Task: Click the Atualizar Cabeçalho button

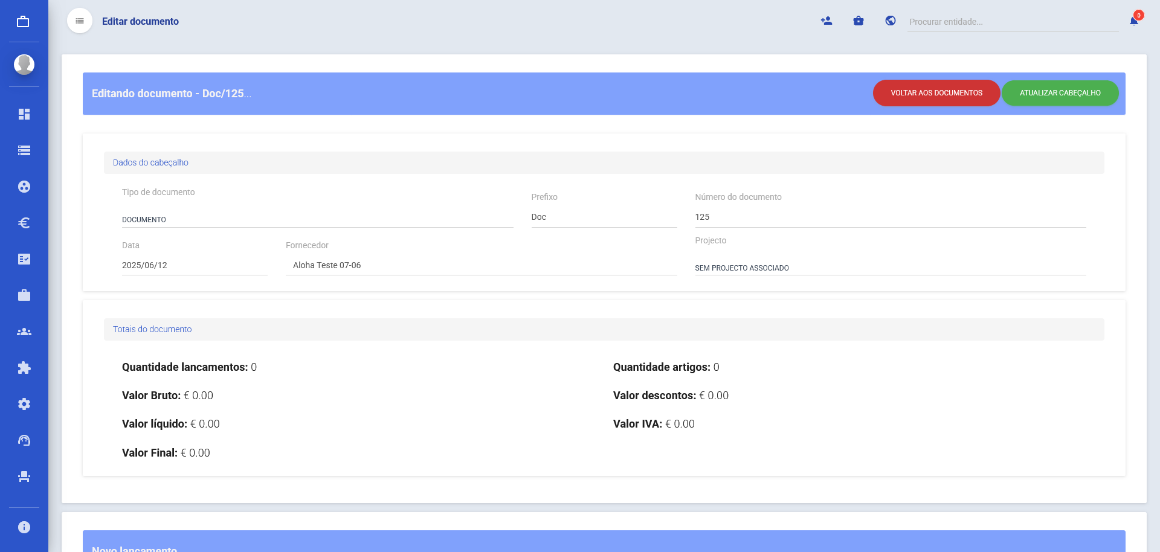Action: tap(1060, 93)
